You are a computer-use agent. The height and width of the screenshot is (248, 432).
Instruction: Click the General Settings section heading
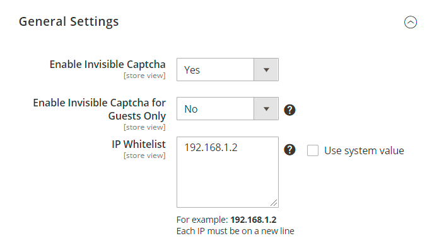click(69, 22)
